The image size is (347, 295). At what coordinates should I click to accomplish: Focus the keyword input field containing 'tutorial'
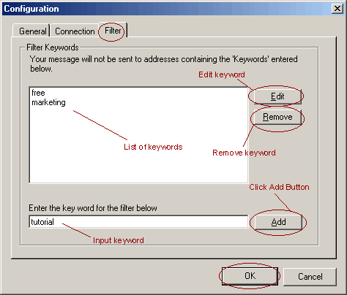point(138,222)
